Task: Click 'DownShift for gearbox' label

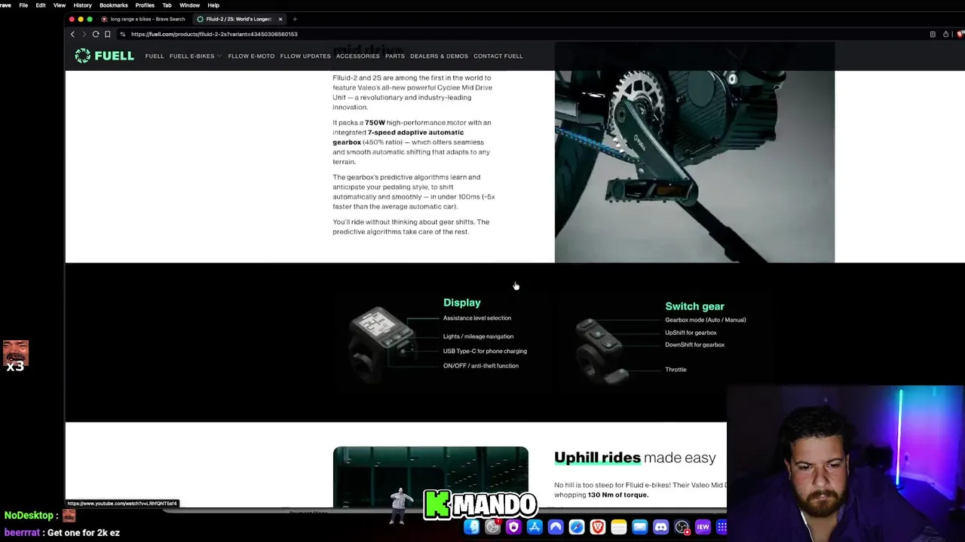Action: (x=694, y=345)
